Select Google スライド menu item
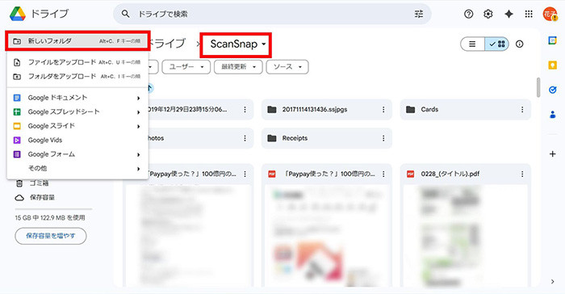This screenshot has width=565, height=294. click(77, 126)
